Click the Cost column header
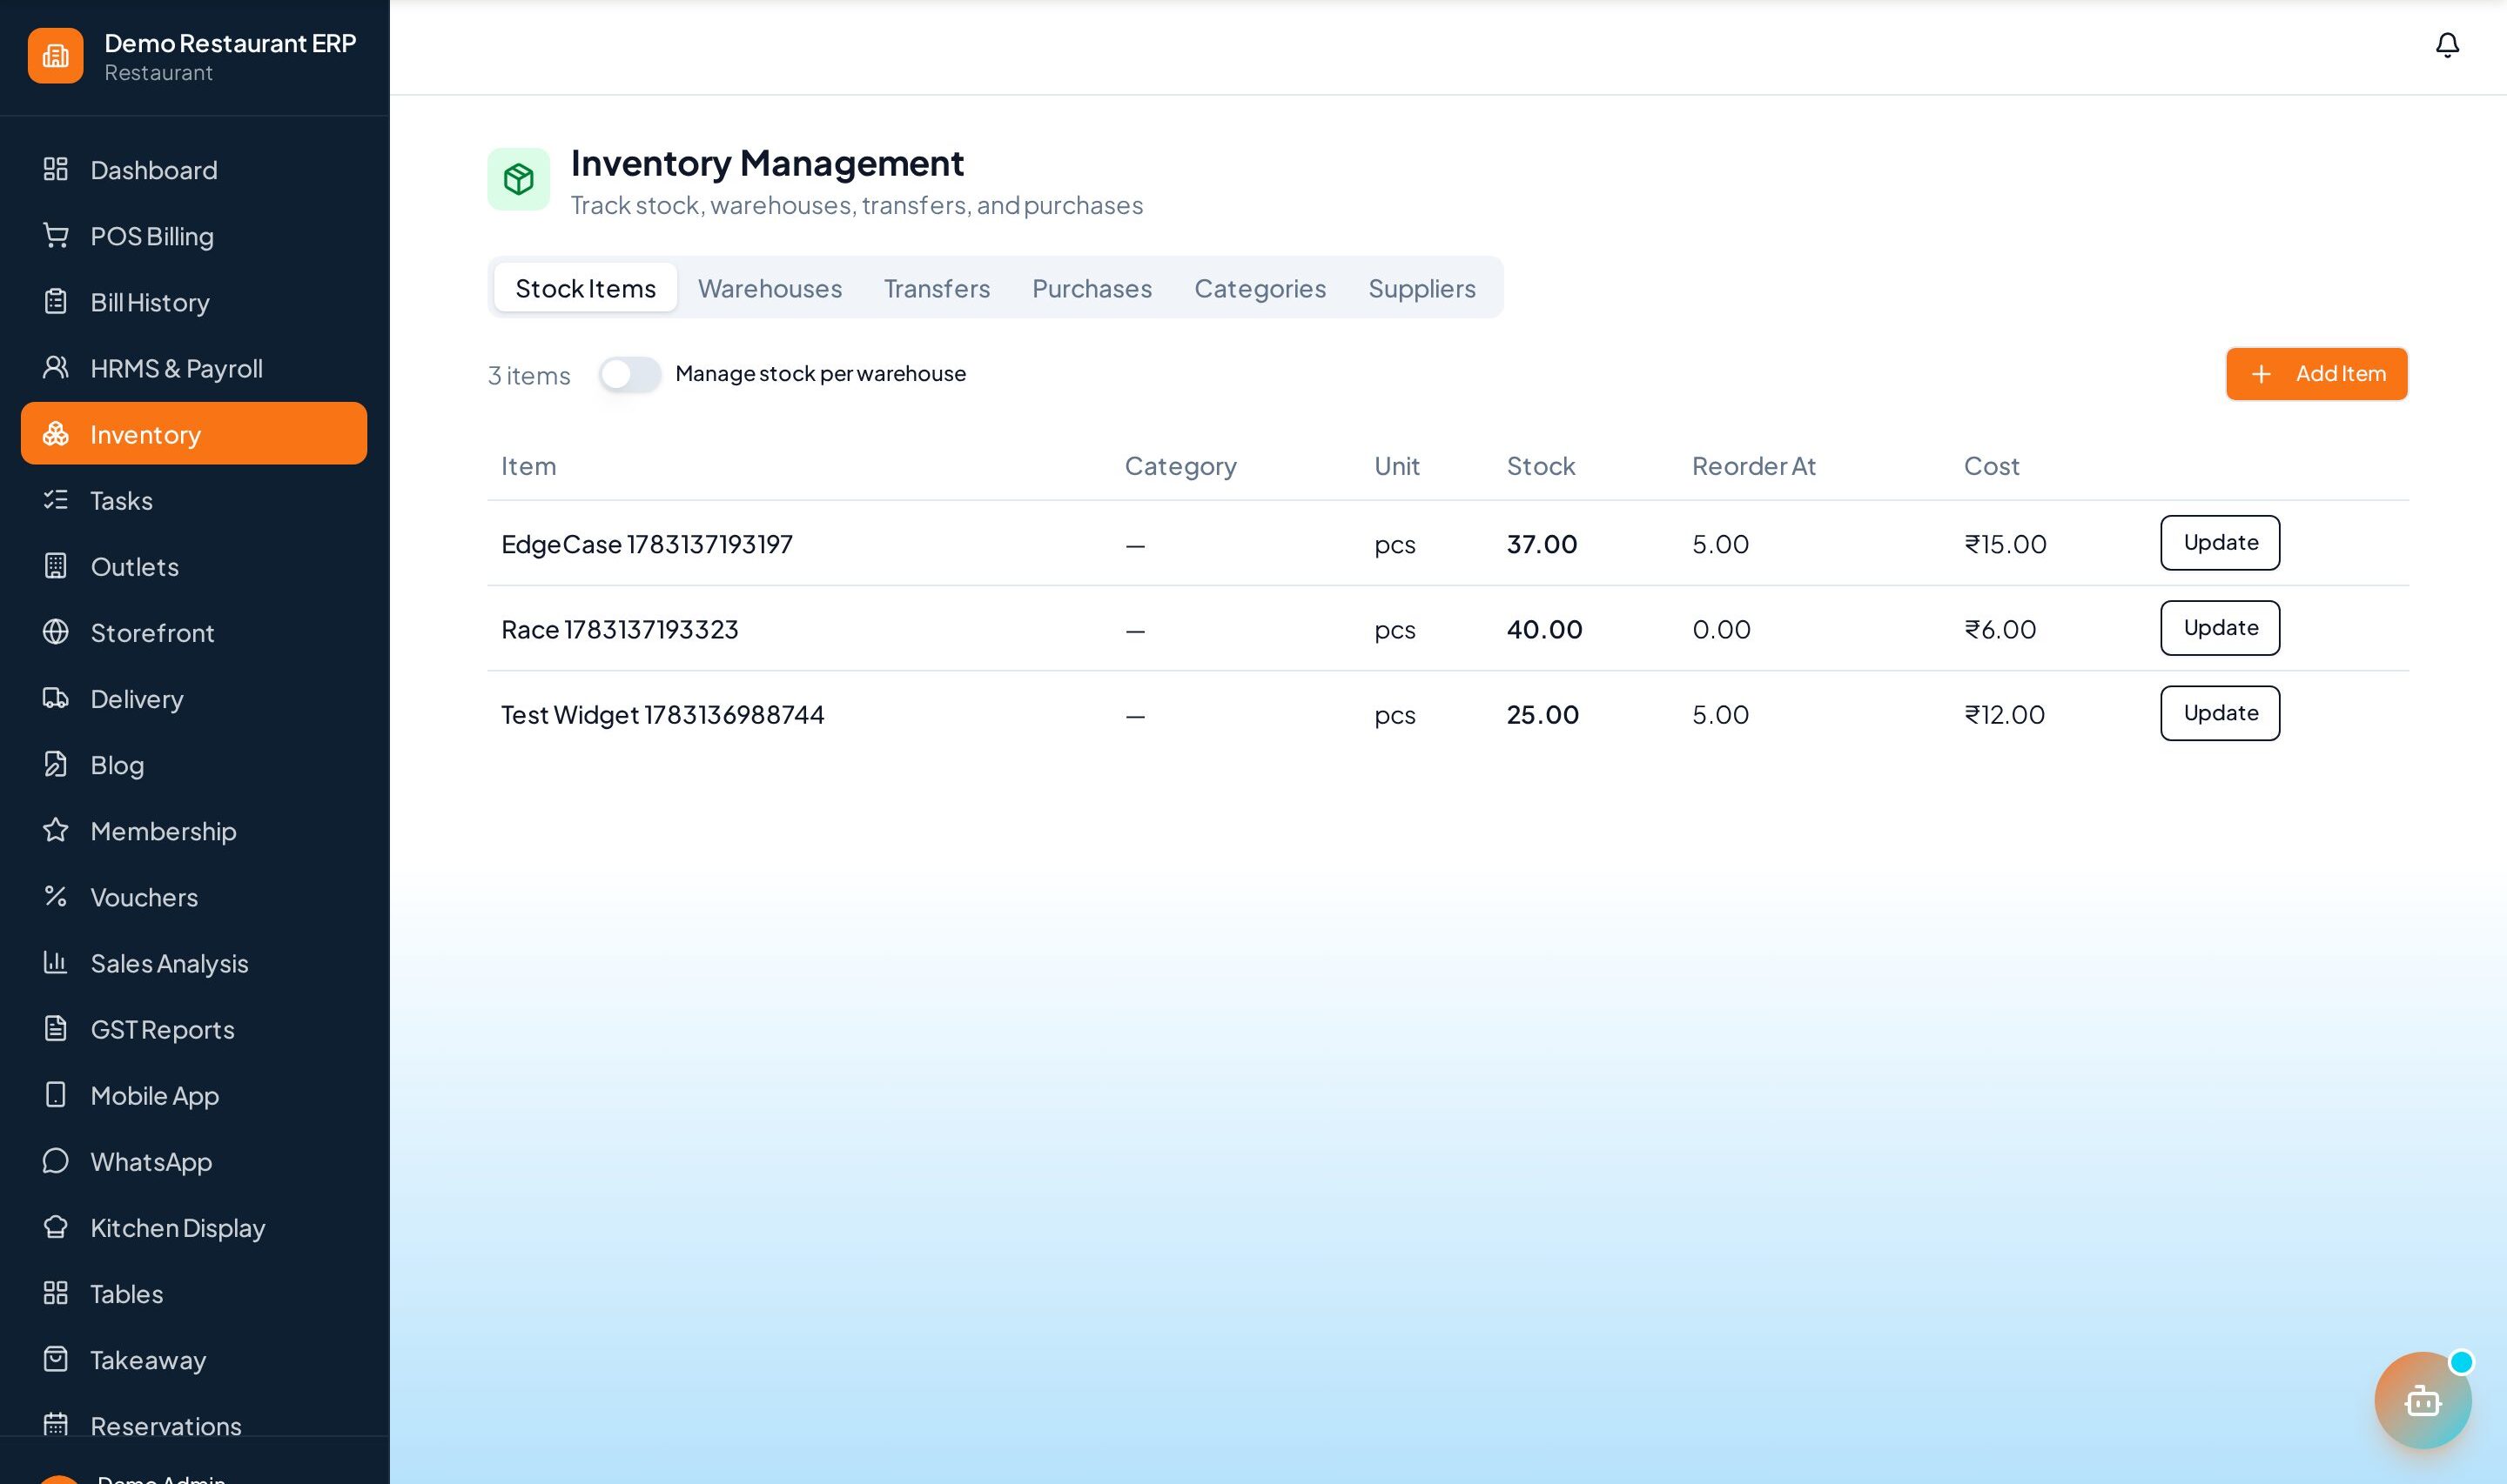This screenshot has height=1484, width=2507. coord(1991,466)
